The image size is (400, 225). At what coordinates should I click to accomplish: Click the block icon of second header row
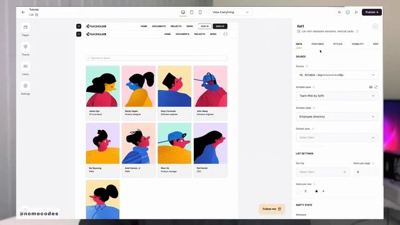79,34
